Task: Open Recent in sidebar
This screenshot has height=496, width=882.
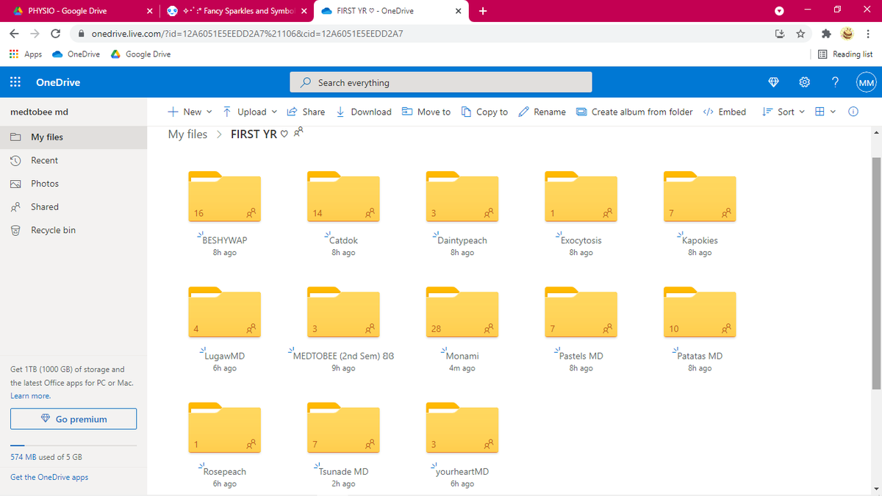Action: click(x=73, y=160)
